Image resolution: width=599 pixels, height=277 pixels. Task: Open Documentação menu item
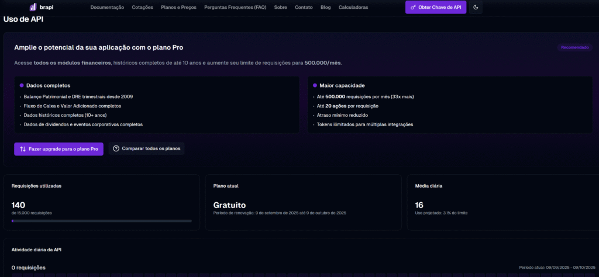108,7
